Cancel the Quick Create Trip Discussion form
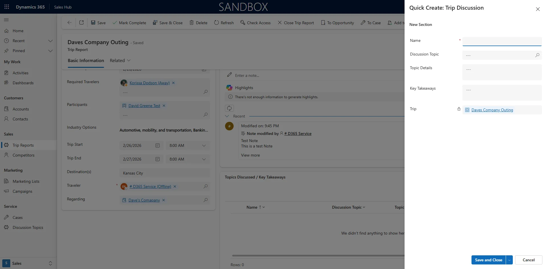This screenshot has width=547, height=269. pos(529,260)
